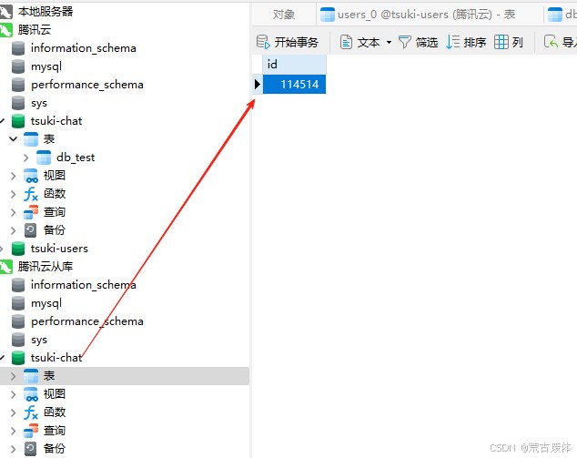Screen dimensions: 577x458
Task: Expand 函数 under 腾讯云从库 tsuki-chat
Action: [x=14, y=412]
